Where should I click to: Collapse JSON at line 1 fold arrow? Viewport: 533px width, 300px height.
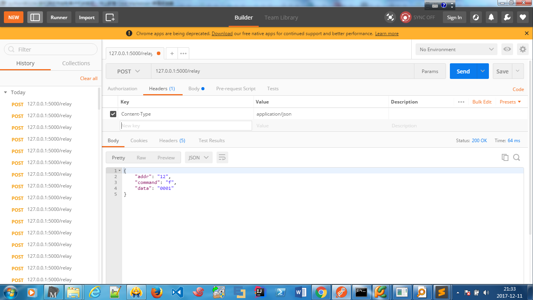tap(119, 171)
